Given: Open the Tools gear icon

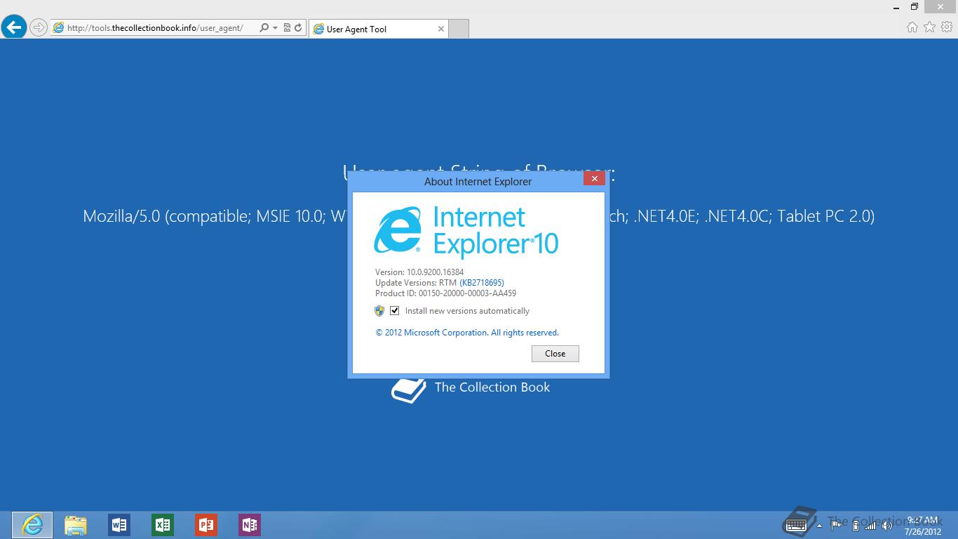Looking at the screenshot, I should click(x=947, y=27).
